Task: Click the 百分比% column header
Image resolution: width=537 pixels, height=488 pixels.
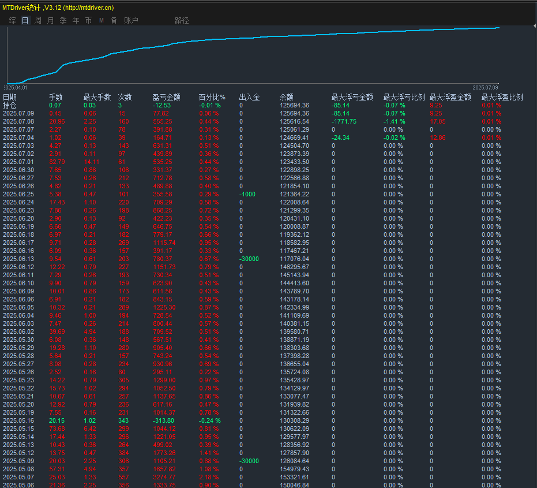Action: click(x=212, y=97)
